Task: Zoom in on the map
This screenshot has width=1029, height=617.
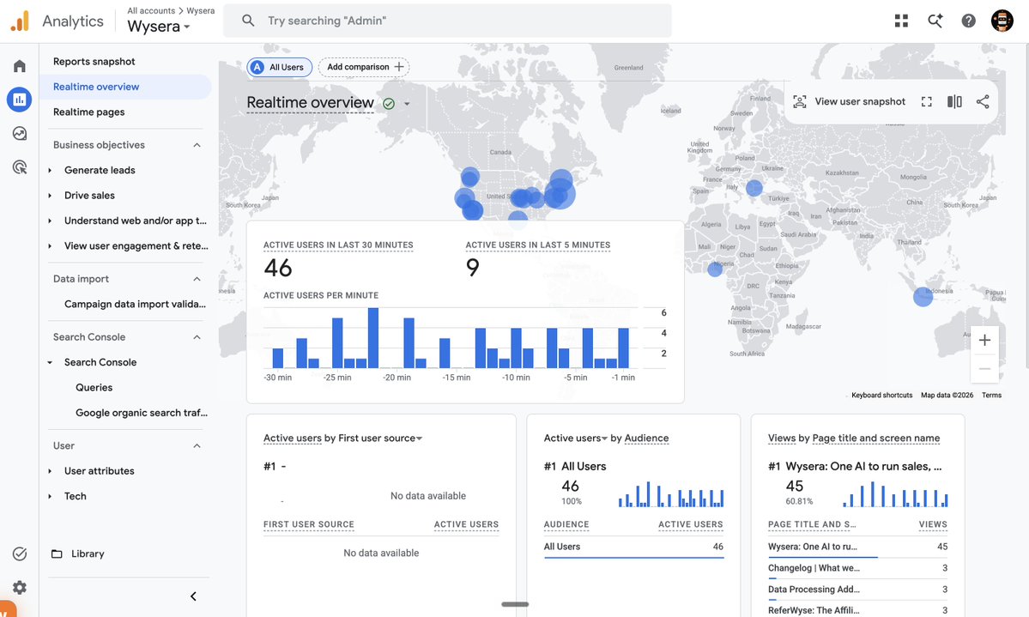Action: (984, 340)
